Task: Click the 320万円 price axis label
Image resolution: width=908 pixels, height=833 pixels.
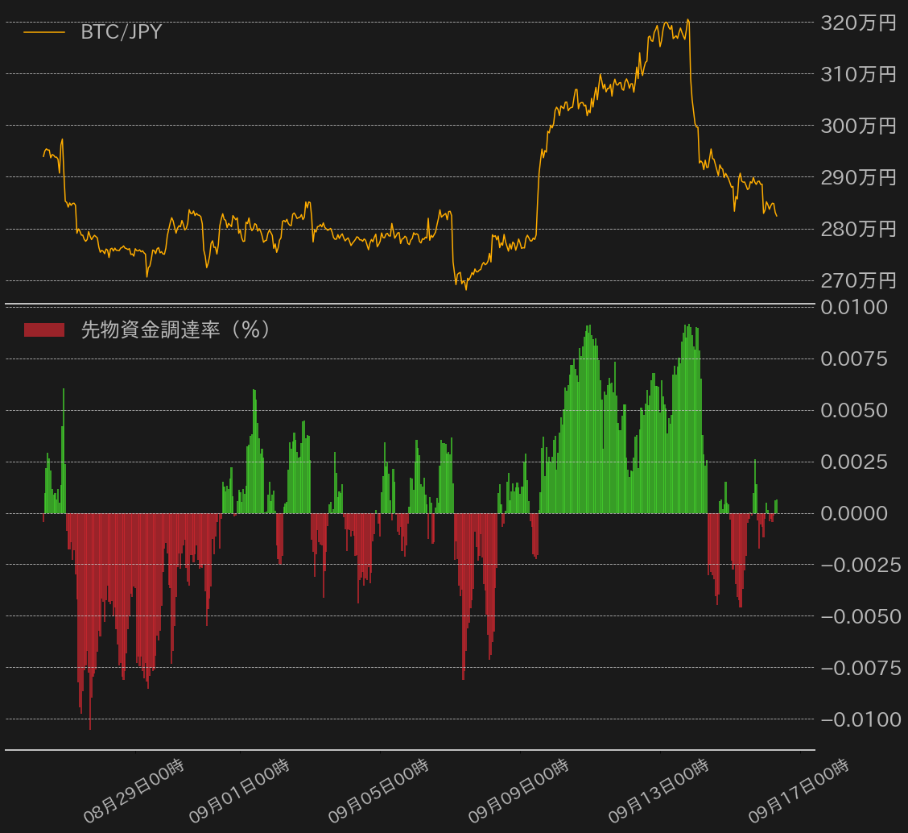Action: pyautogui.click(x=858, y=23)
